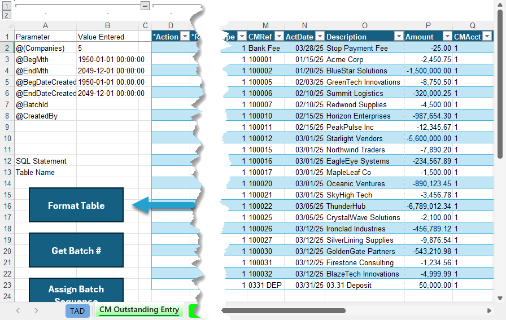The image size is (506, 320).
Task: Click CMRef cell 100015
Action: (x=265, y=150)
